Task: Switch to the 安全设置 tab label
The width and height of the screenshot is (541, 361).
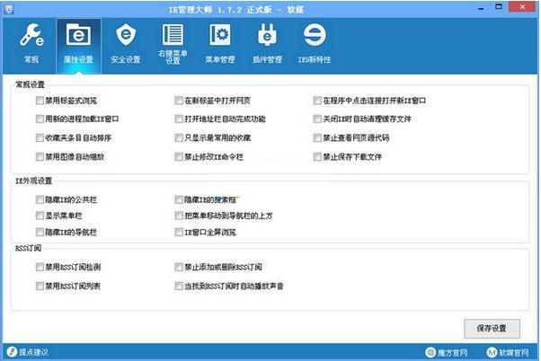Action: click(126, 59)
